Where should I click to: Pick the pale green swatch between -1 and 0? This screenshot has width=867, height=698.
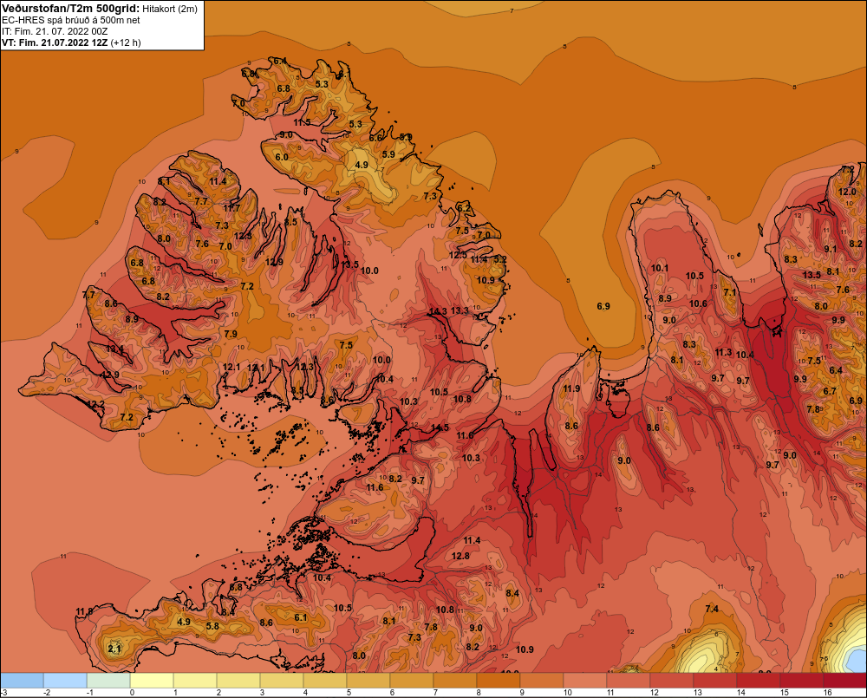pyautogui.click(x=108, y=680)
